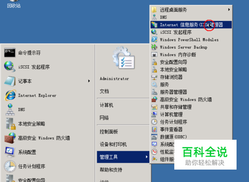Click the DNS icon in left start pane
The image size is (249, 182).
[x=10, y=109]
